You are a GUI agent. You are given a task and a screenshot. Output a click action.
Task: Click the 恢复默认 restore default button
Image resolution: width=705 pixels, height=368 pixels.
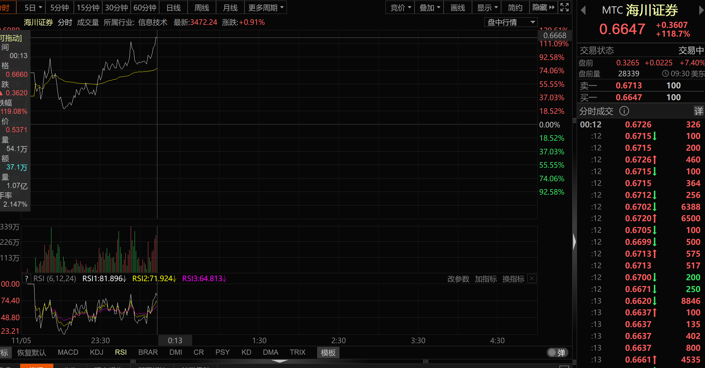click(31, 353)
